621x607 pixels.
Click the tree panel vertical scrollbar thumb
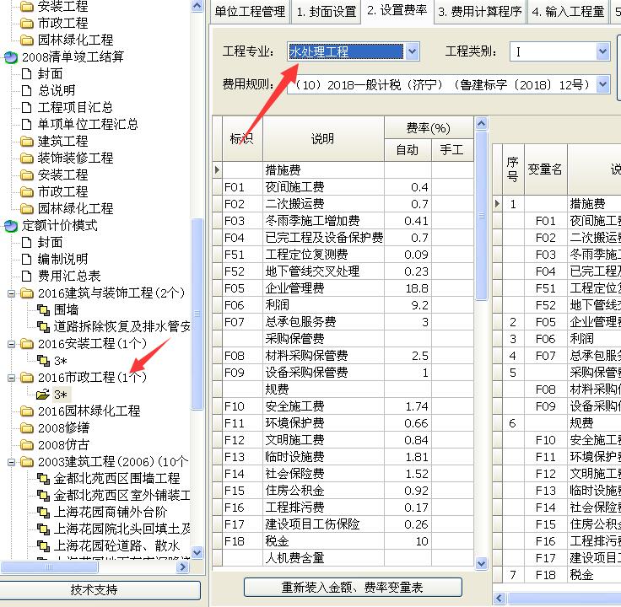click(197, 314)
